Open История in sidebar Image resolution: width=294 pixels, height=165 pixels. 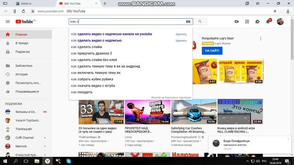click(x=26, y=74)
